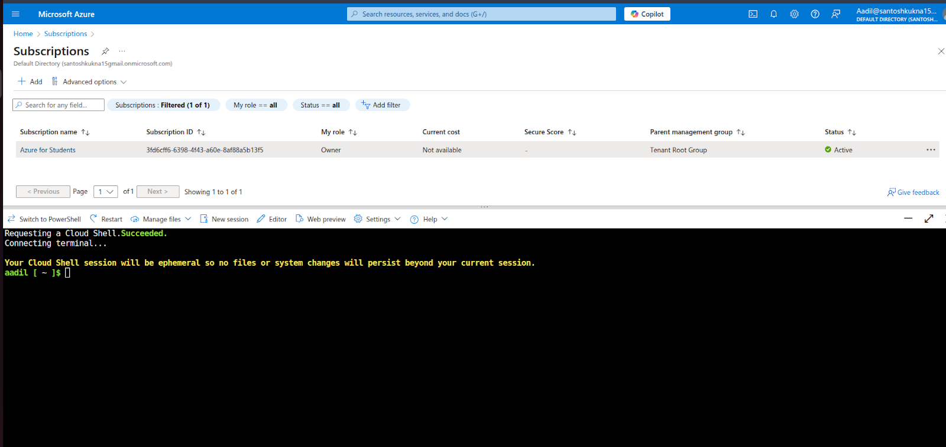
Task: Restart the Cloud Shell
Action: 106,219
